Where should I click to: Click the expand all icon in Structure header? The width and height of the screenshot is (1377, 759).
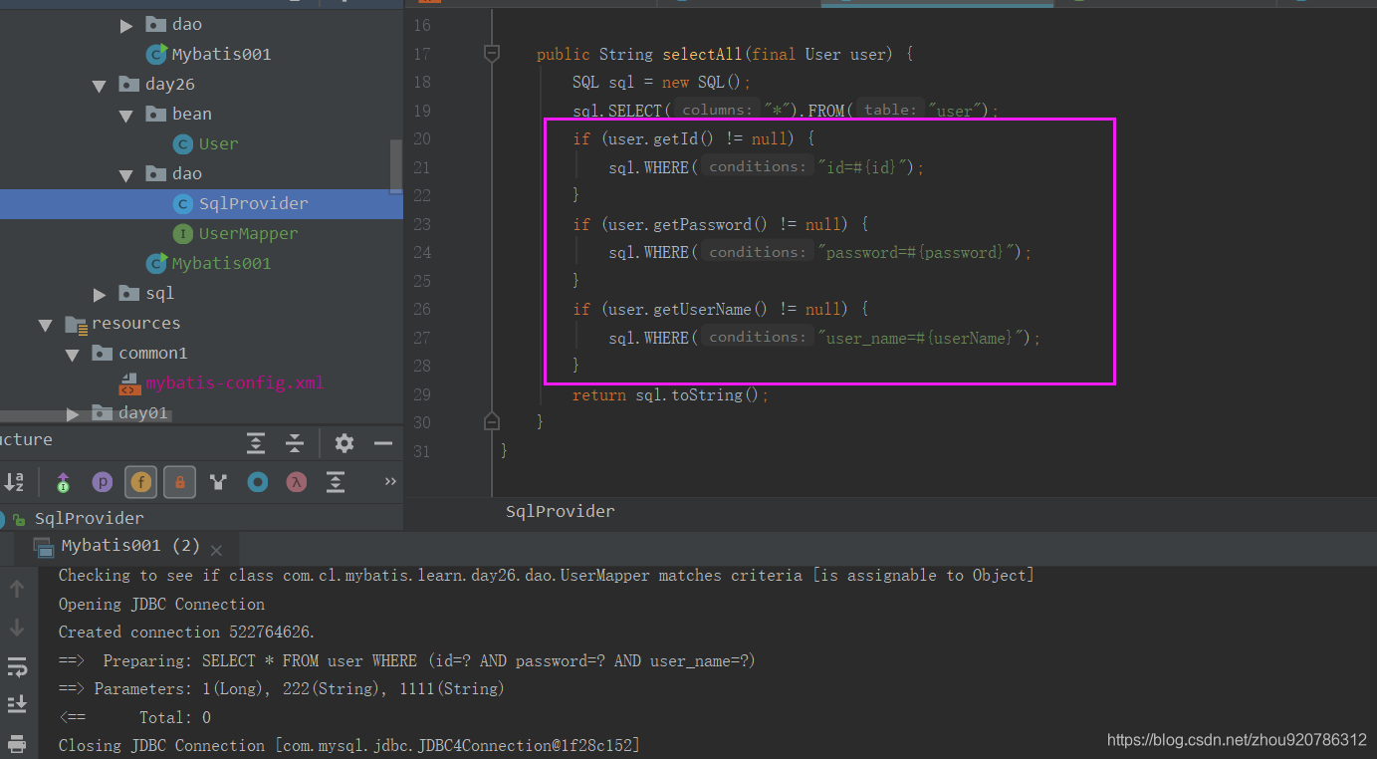click(257, 443)
